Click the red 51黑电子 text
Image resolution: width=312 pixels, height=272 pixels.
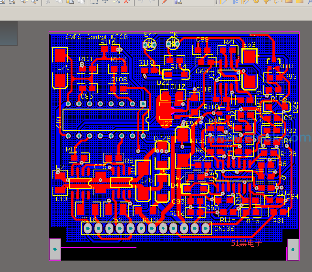246,243
